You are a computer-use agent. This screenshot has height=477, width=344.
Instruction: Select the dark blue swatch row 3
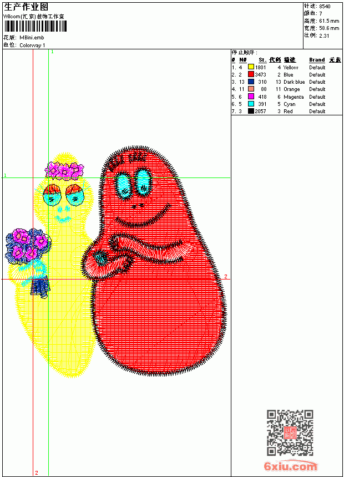coord(251,82)
